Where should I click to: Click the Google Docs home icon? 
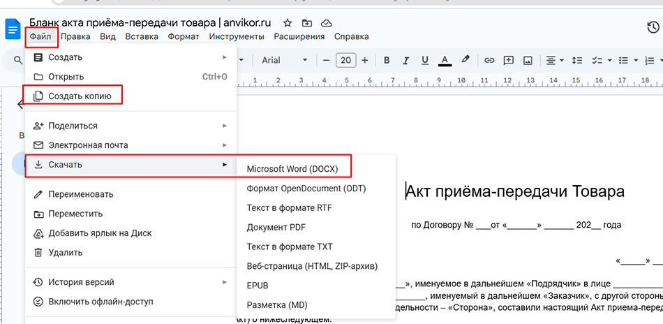click(x=13, y=29)
